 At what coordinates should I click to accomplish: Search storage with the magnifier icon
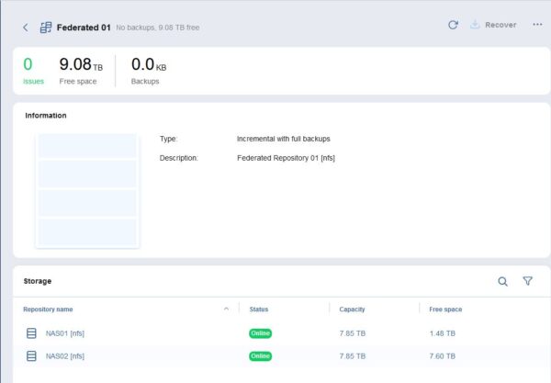[x=503, y=281]
